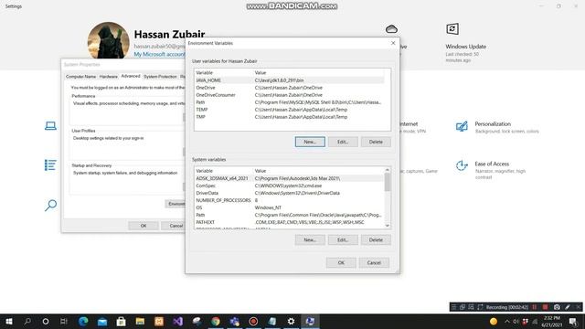This screenshot has height=329, width=585.
Task: Open taskbar clock showing 2:32 PM
Action: (x=552, y=321)
